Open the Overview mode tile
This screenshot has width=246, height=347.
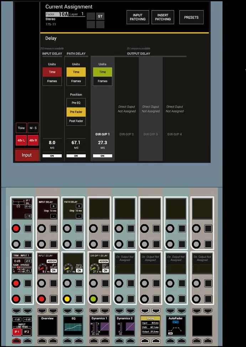47,326
